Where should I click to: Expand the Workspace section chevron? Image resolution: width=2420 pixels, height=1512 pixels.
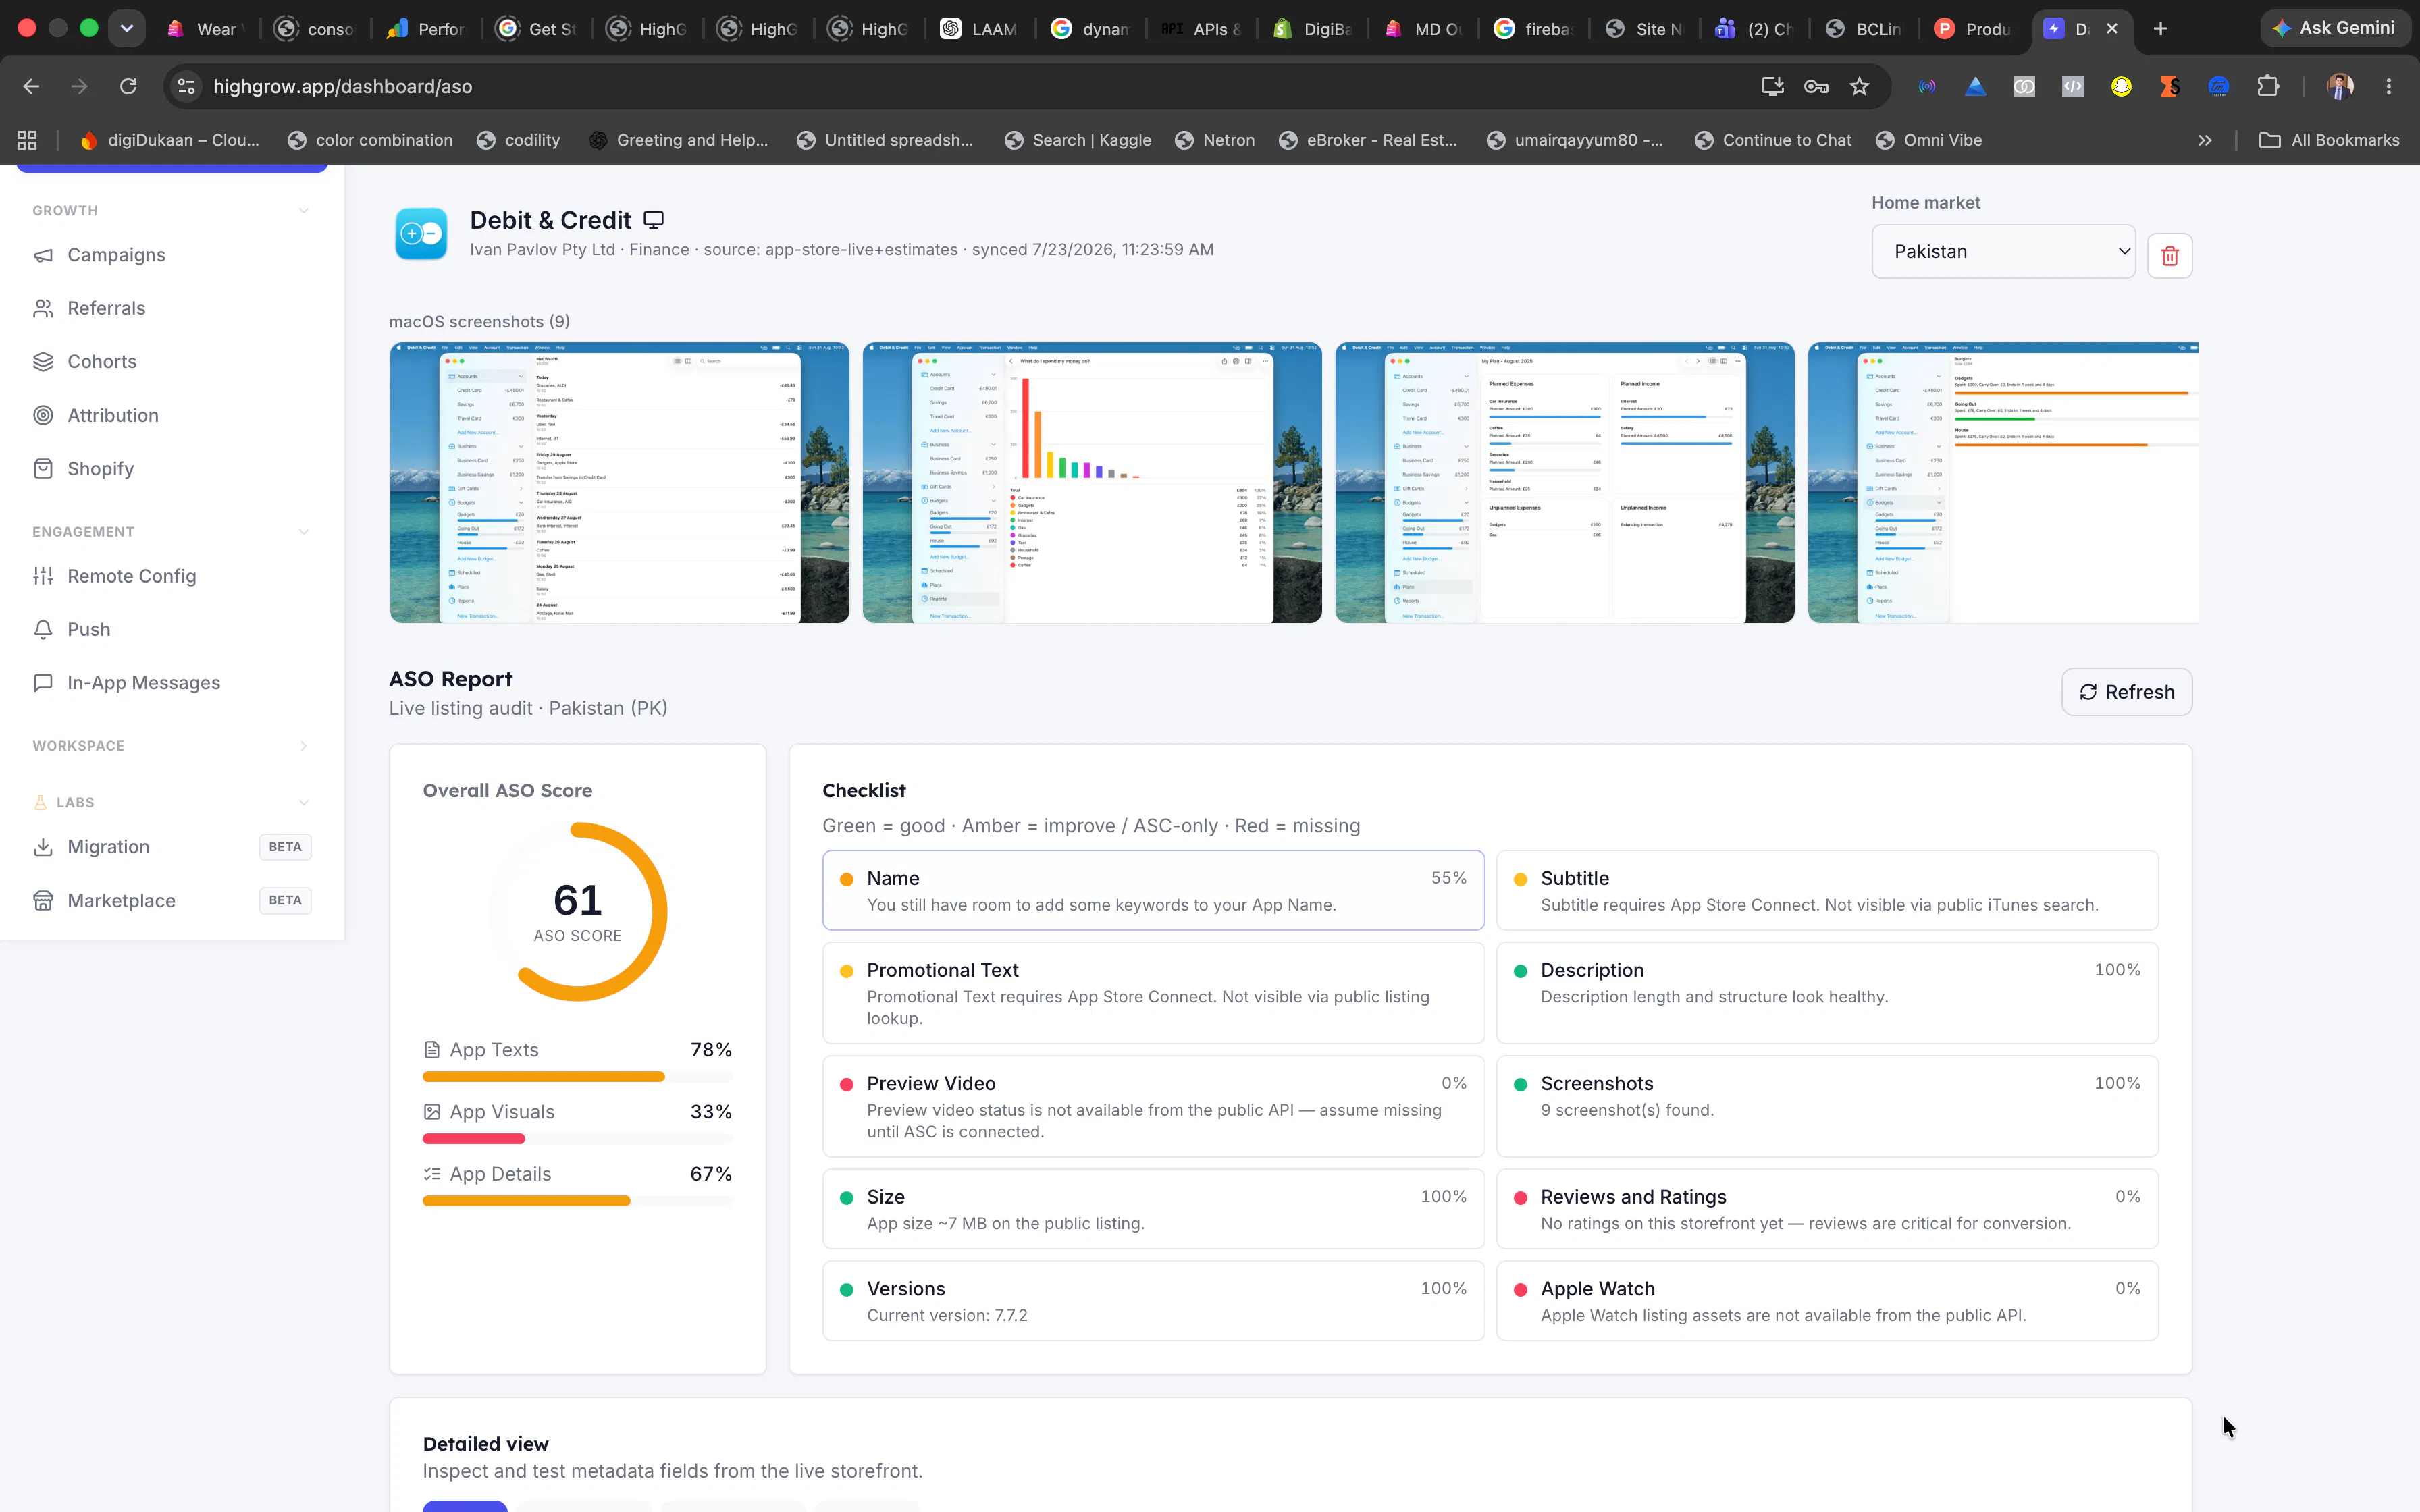pos(303,746)
